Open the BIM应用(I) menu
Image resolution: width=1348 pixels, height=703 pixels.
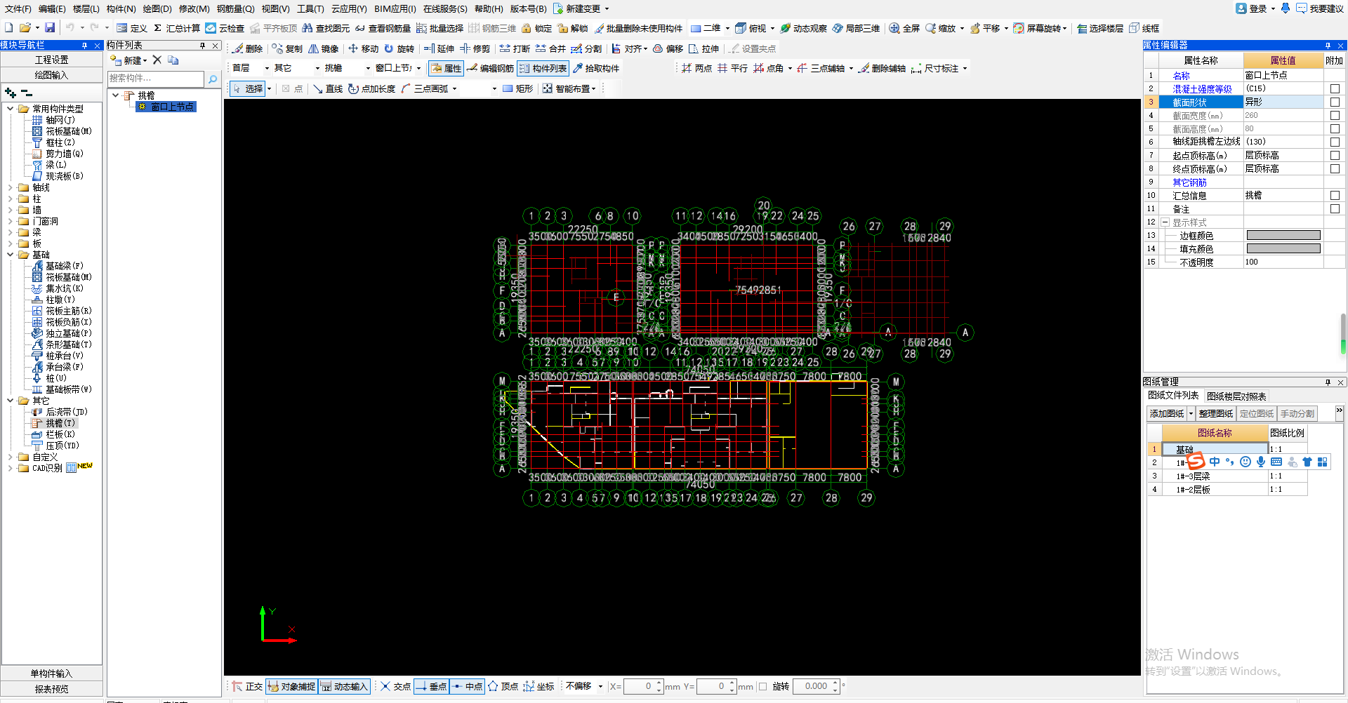tap(395, 8)
